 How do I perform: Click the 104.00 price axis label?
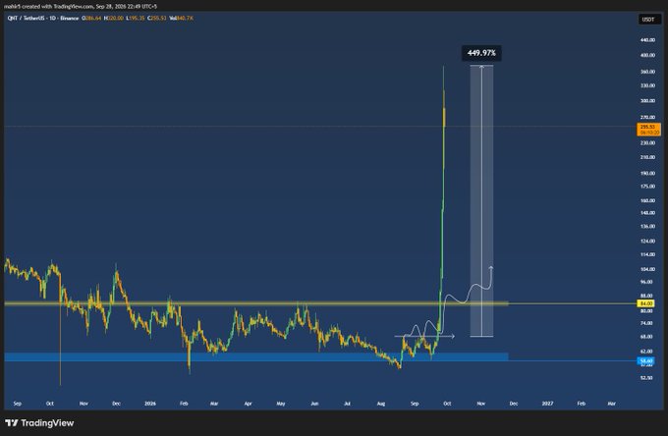click(x=647, y=269)
